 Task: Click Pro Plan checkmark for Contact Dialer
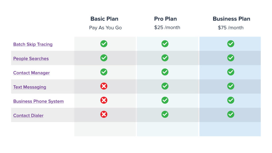(165, 114)
